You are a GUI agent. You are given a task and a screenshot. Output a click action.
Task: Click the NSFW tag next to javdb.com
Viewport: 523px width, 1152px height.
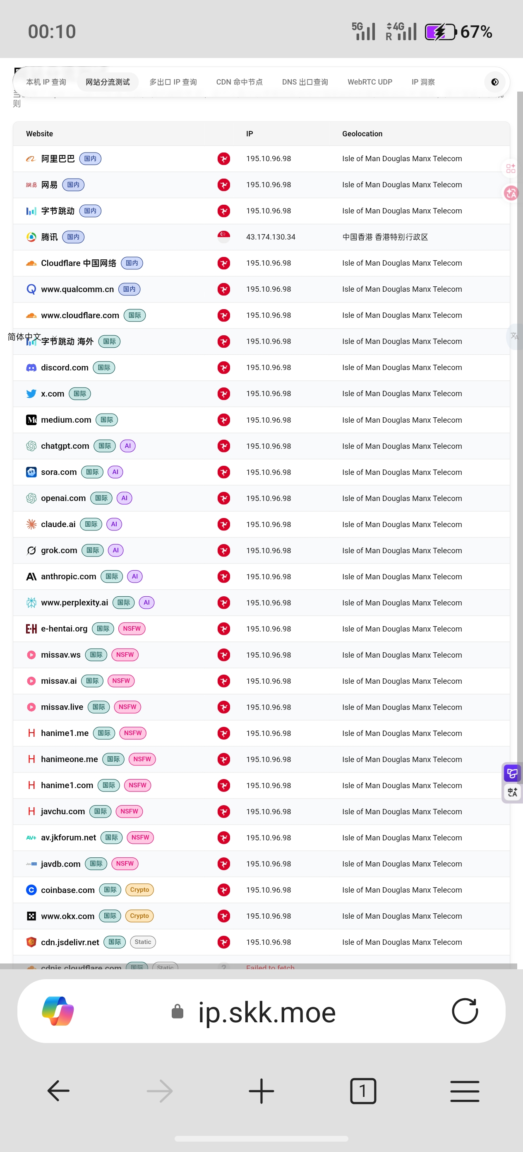pos(125,863)
